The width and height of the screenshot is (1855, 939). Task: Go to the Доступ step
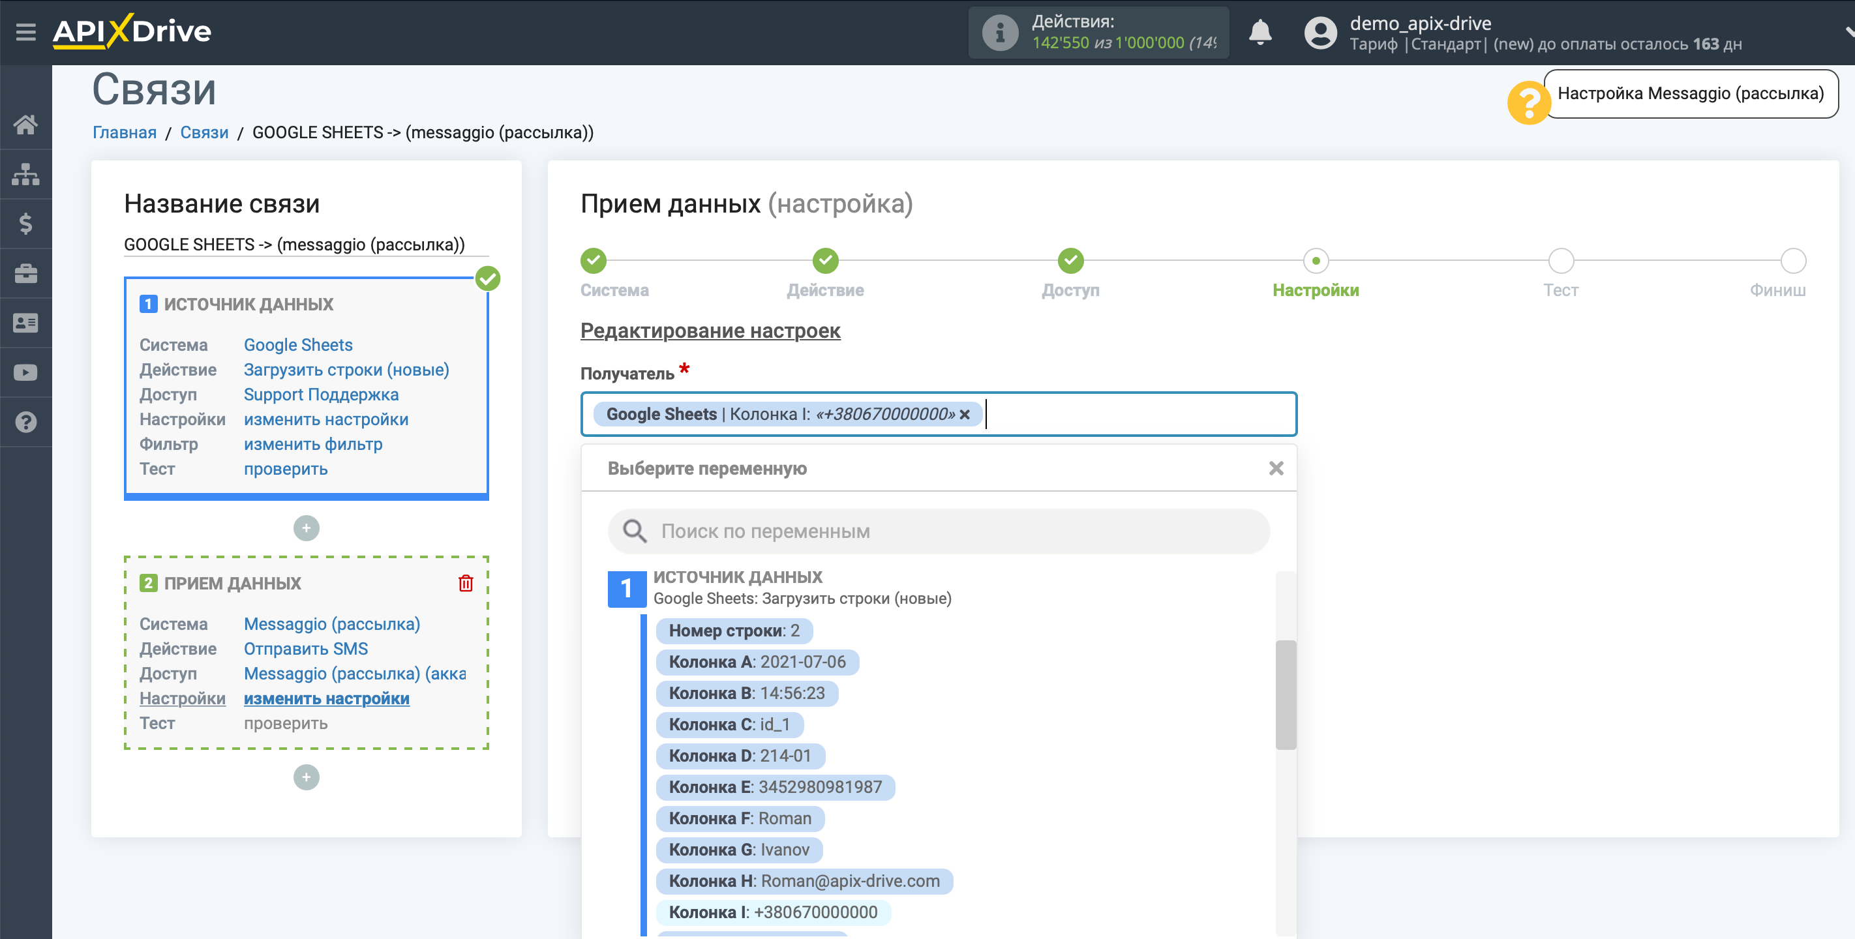point(1071,261)
